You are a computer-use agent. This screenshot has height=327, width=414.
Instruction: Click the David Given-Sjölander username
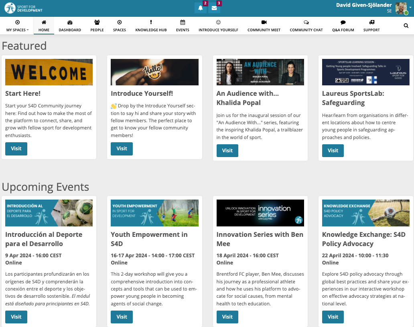click(364, 5)
